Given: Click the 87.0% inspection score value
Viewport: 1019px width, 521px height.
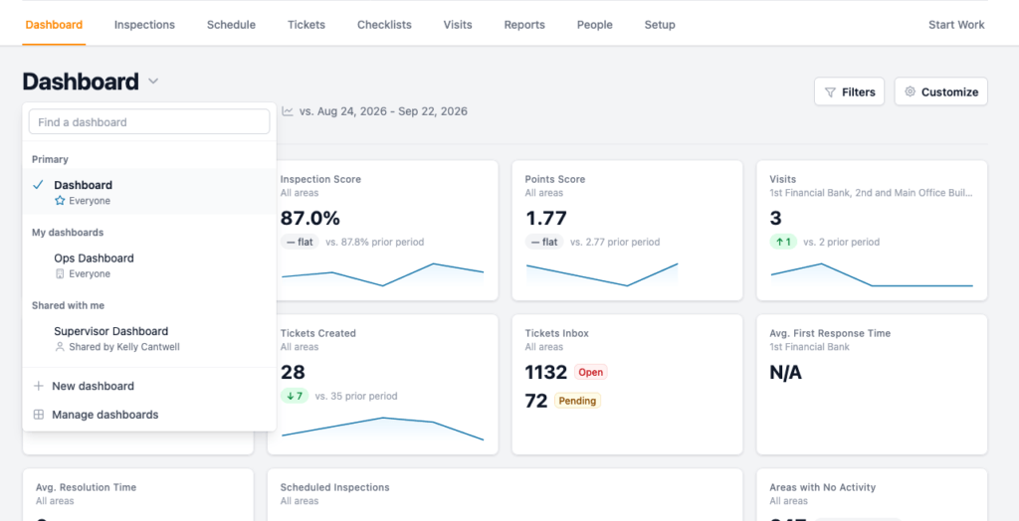Looking at the screenshot, I should [310, 219].
